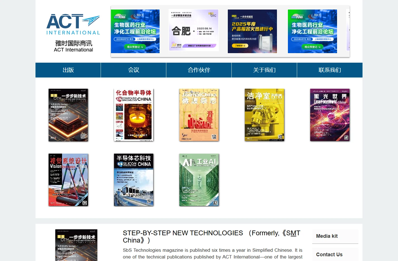Select the 洁净室 magazine cover
This screenshot has width=398, height=261.
[264, 115]
